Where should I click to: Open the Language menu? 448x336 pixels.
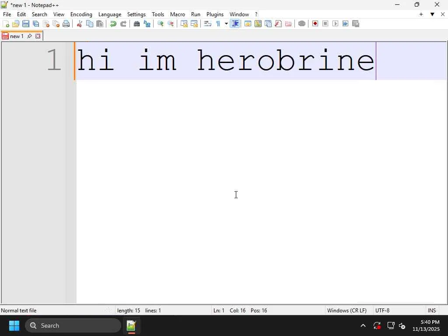(110, 14)
